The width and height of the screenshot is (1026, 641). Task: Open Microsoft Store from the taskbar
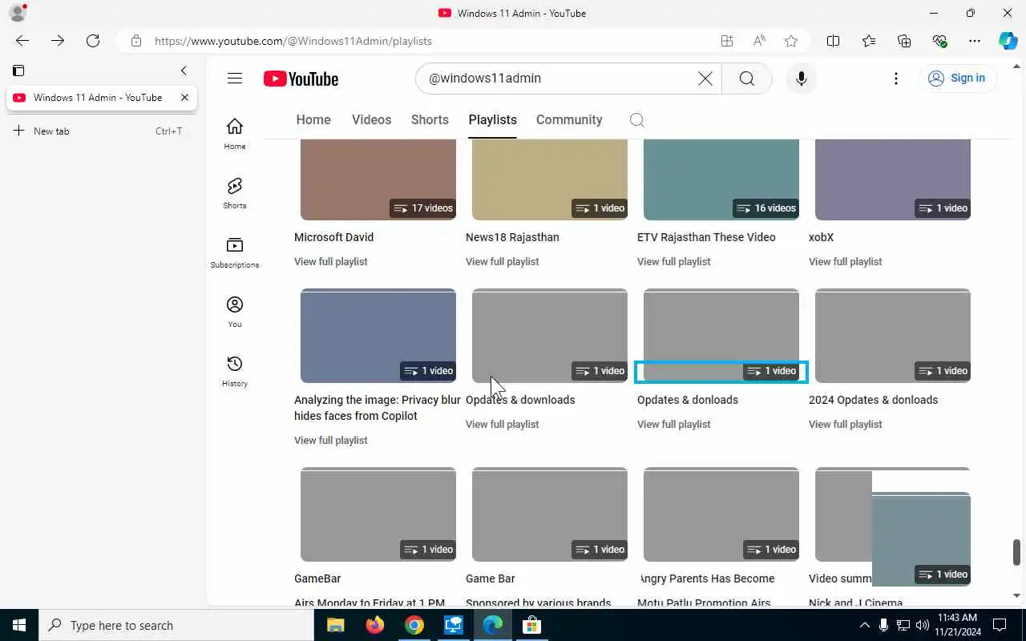532,625
